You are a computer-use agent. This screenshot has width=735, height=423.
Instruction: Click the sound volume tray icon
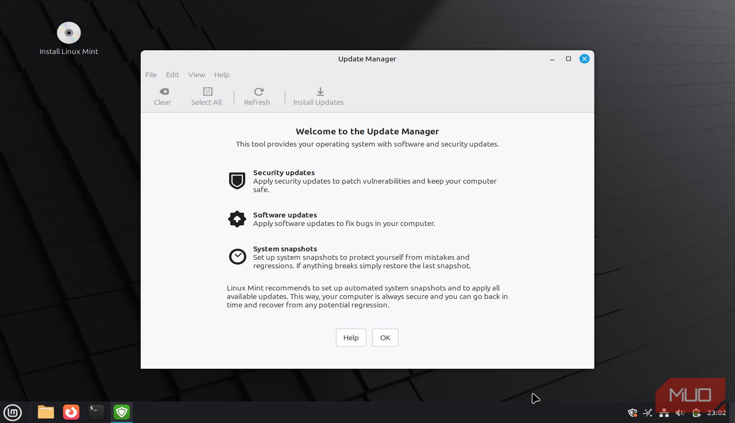coord(680,413)
